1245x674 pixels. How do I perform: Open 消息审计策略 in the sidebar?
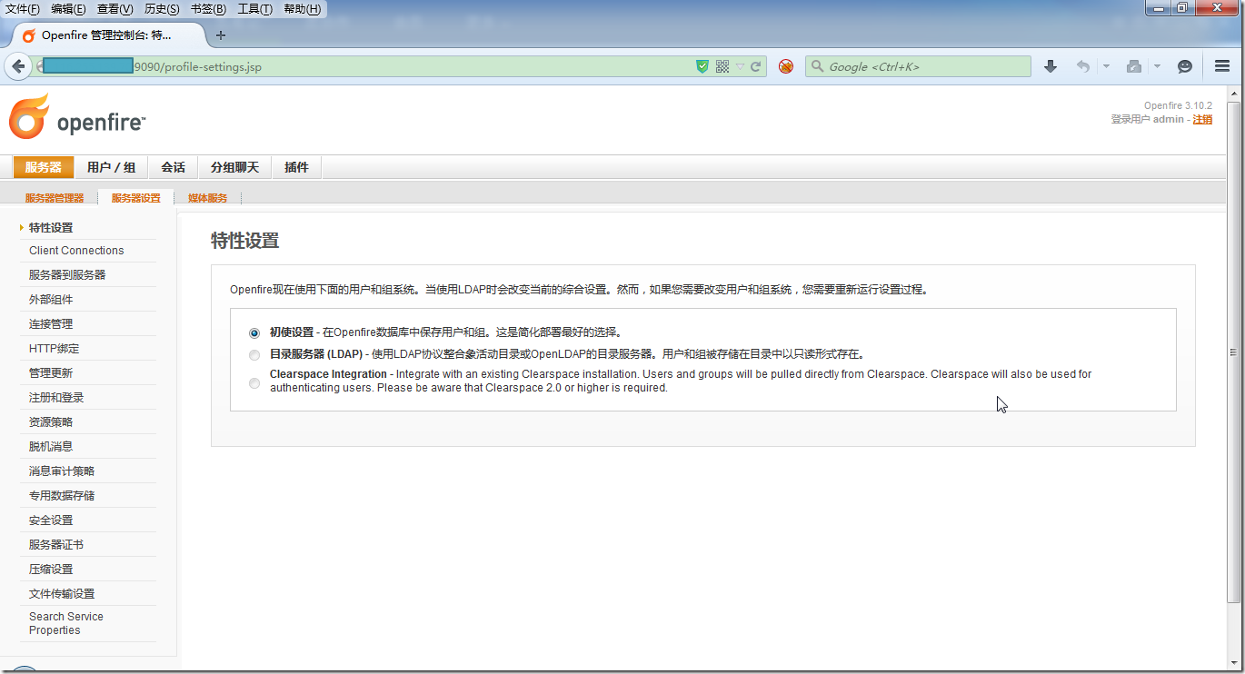point(62,471)
